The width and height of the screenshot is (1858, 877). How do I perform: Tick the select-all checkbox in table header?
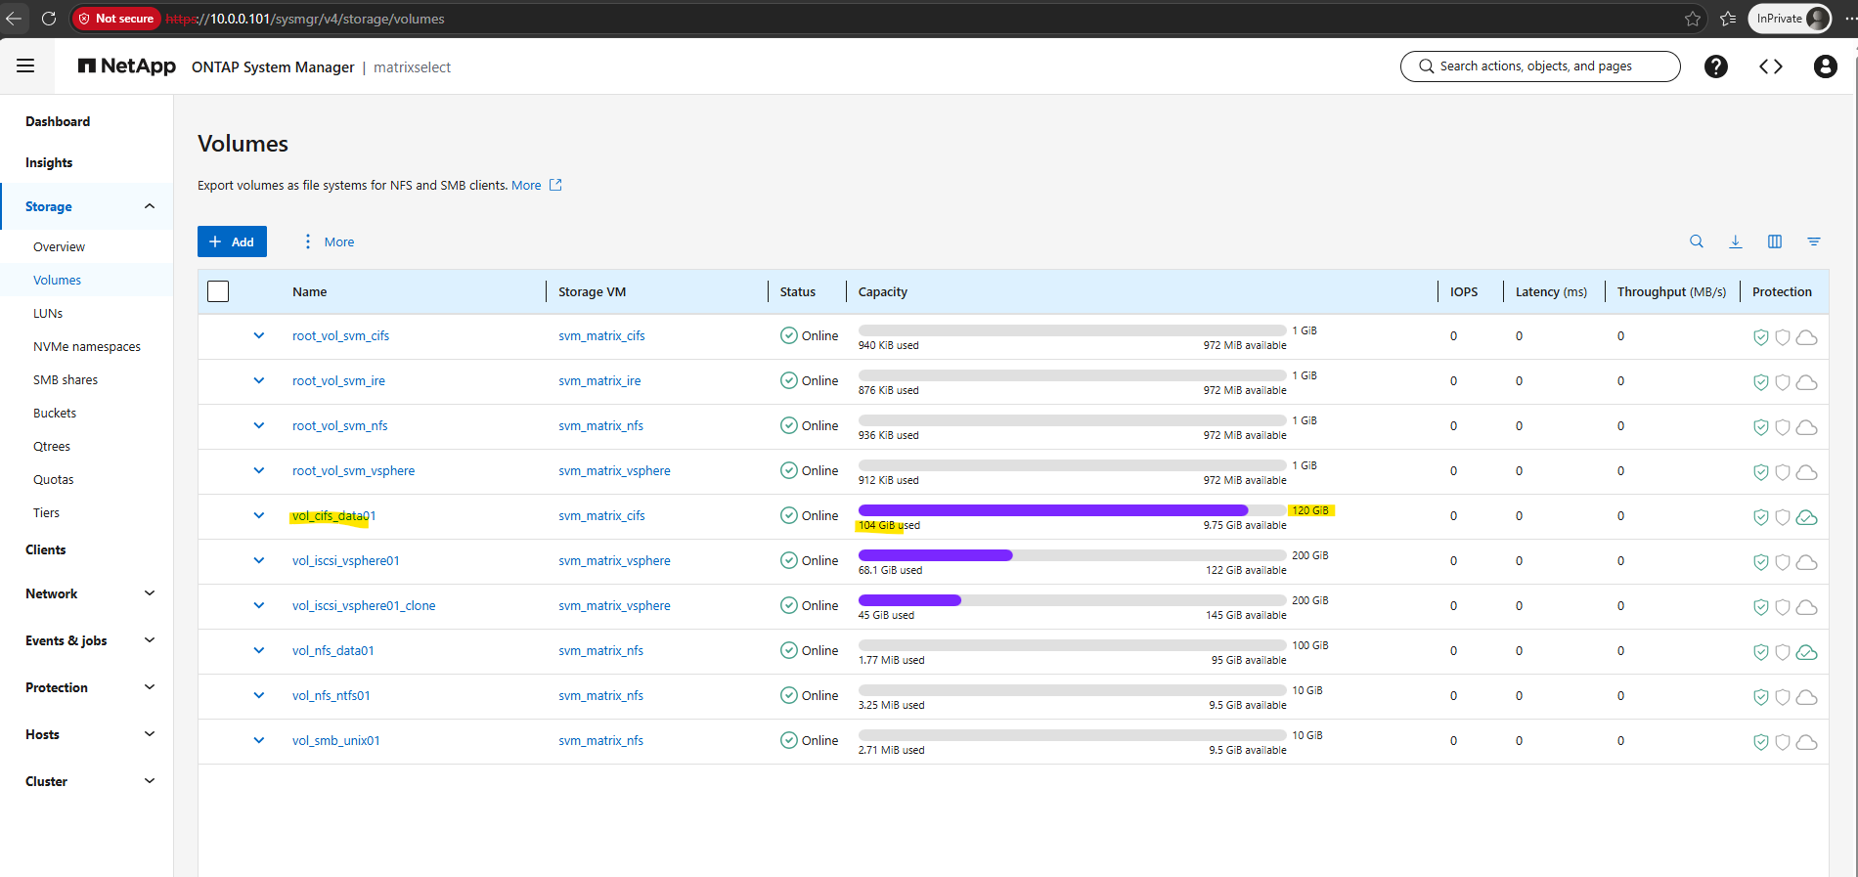pos(218,291)
